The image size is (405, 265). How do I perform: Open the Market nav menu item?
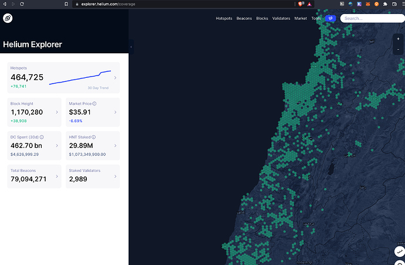tap(301, 18)
